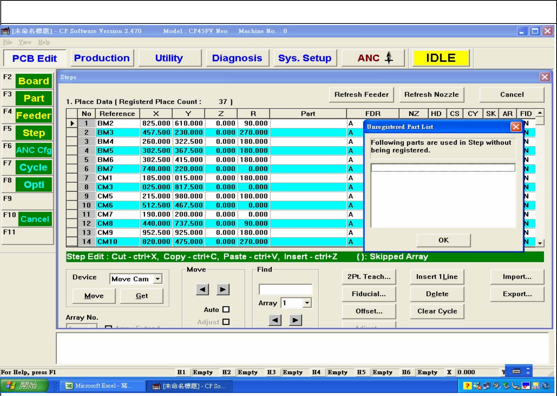Click the right arrow in the Move group

pyautogui.click(x=223, y=289)
